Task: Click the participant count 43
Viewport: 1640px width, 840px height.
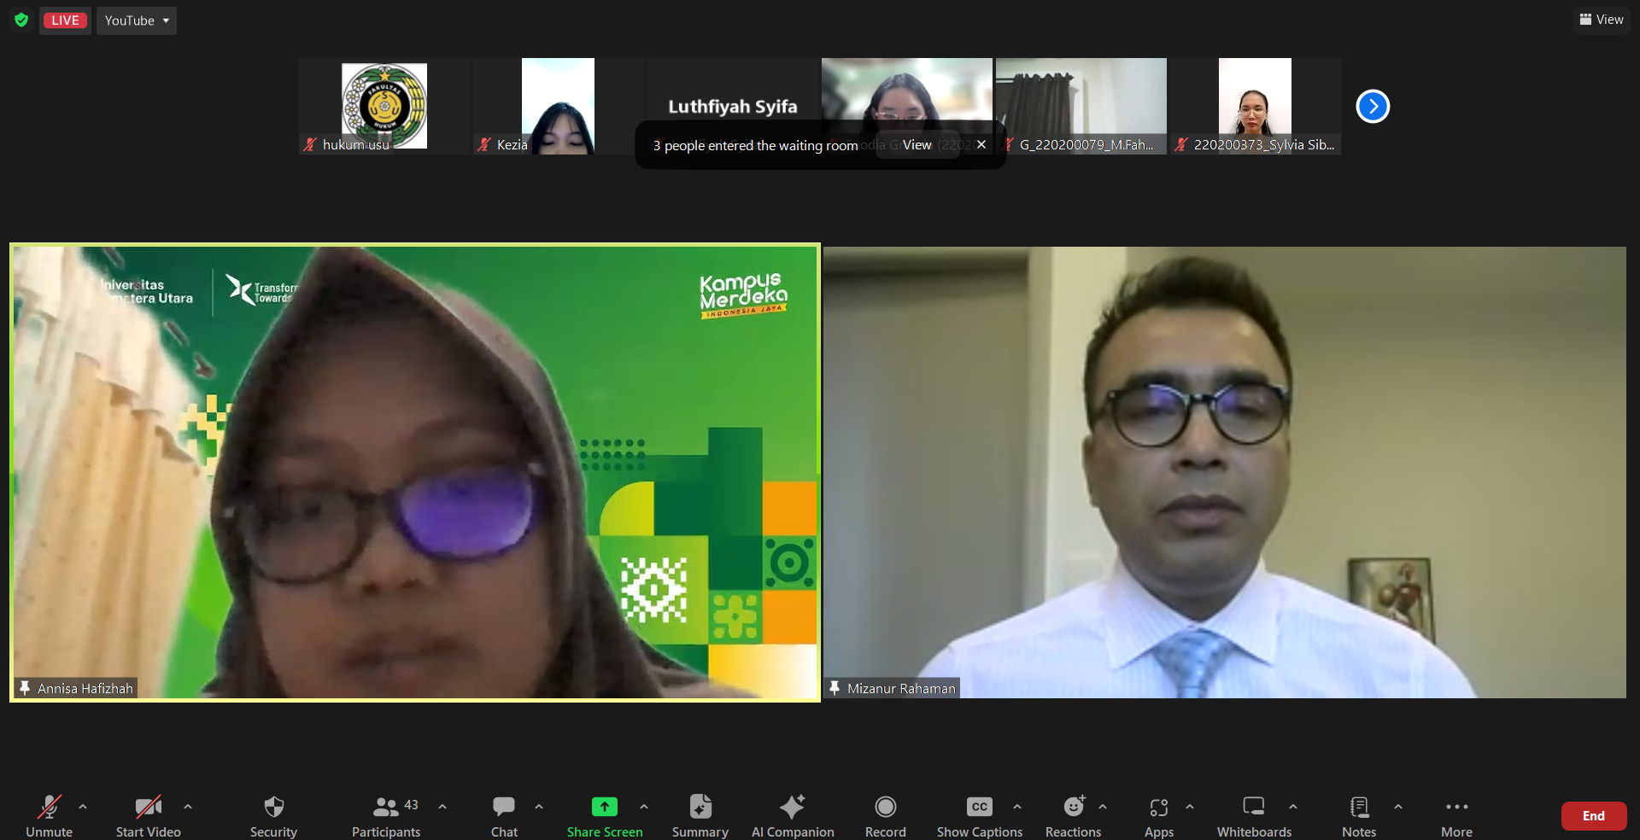Action: [x=412, y=804]
